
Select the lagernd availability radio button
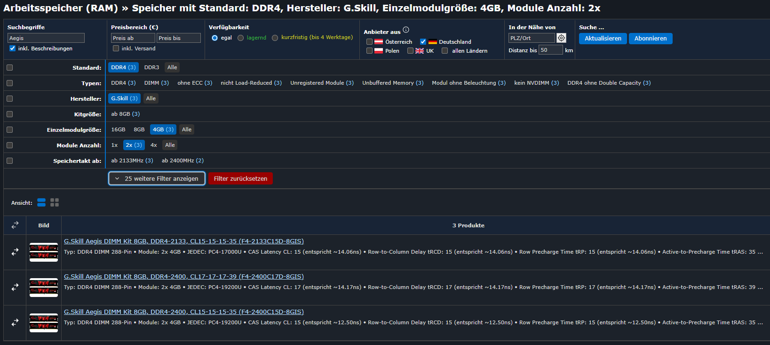(x=240, y=38)
